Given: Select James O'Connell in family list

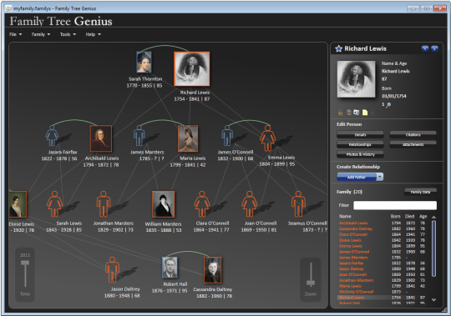Looking at the screenshot, I should (383, 252).
